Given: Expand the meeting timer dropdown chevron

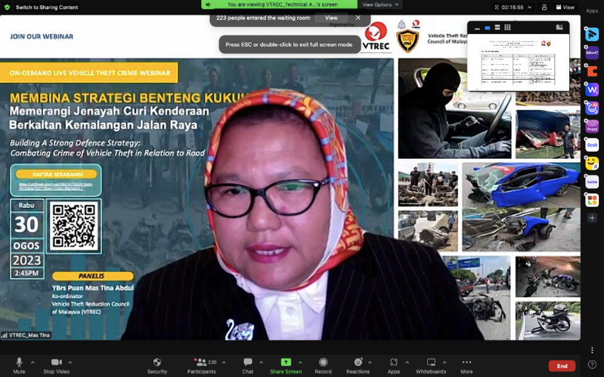Looking at the screenshot, I should tap(530, 7).
